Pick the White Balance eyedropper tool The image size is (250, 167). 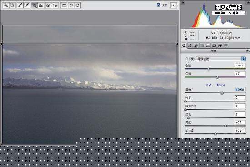[x=20, y=5]
